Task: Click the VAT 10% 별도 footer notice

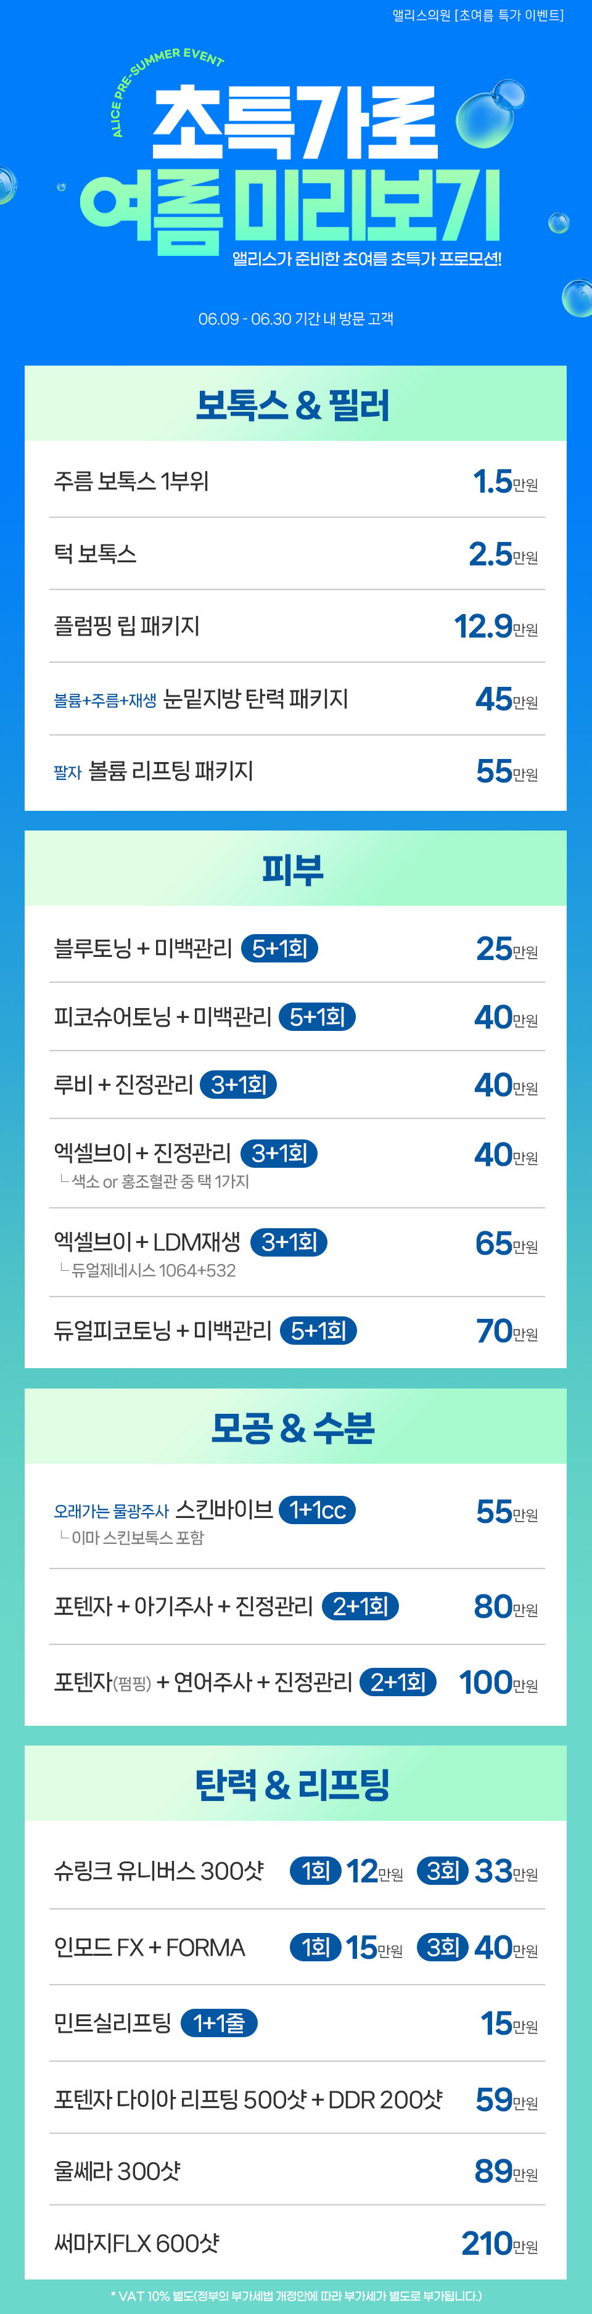Action: click(x=295, y=2295)
